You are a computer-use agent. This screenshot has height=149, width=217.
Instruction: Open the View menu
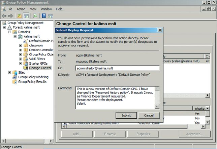(33, 9)
